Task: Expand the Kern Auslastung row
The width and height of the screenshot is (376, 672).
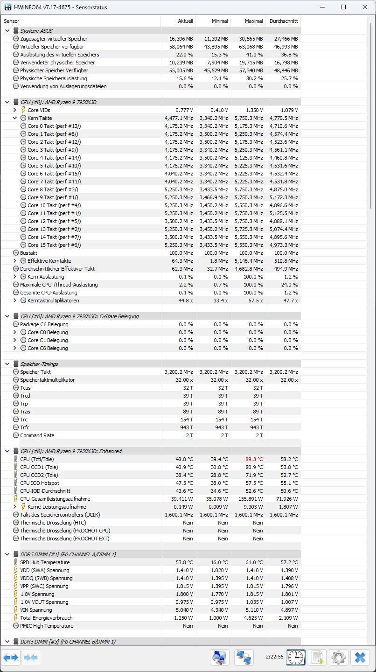Action: 15,277
